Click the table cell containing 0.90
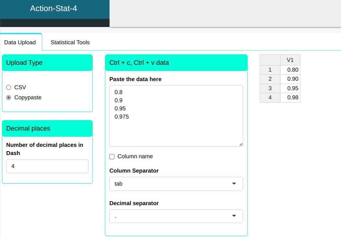Screen dimensions: 341x238 point(290,79)
